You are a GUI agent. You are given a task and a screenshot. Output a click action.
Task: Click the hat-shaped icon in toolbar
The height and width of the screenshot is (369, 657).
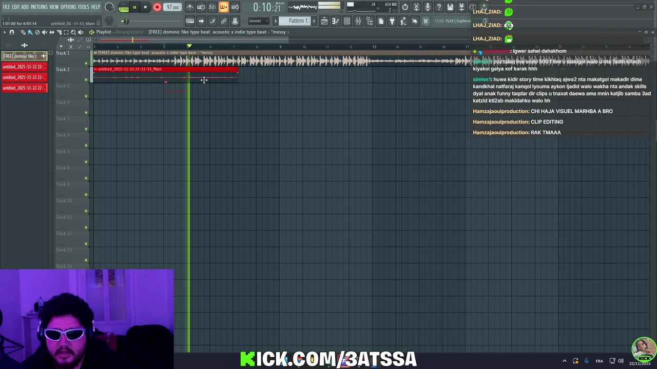235,21
